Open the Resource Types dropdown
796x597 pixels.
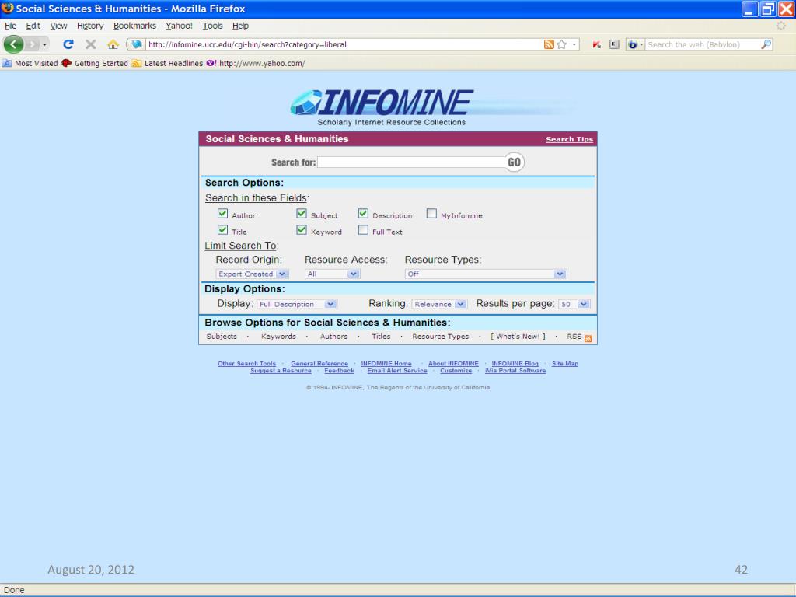tap(485, 274)
